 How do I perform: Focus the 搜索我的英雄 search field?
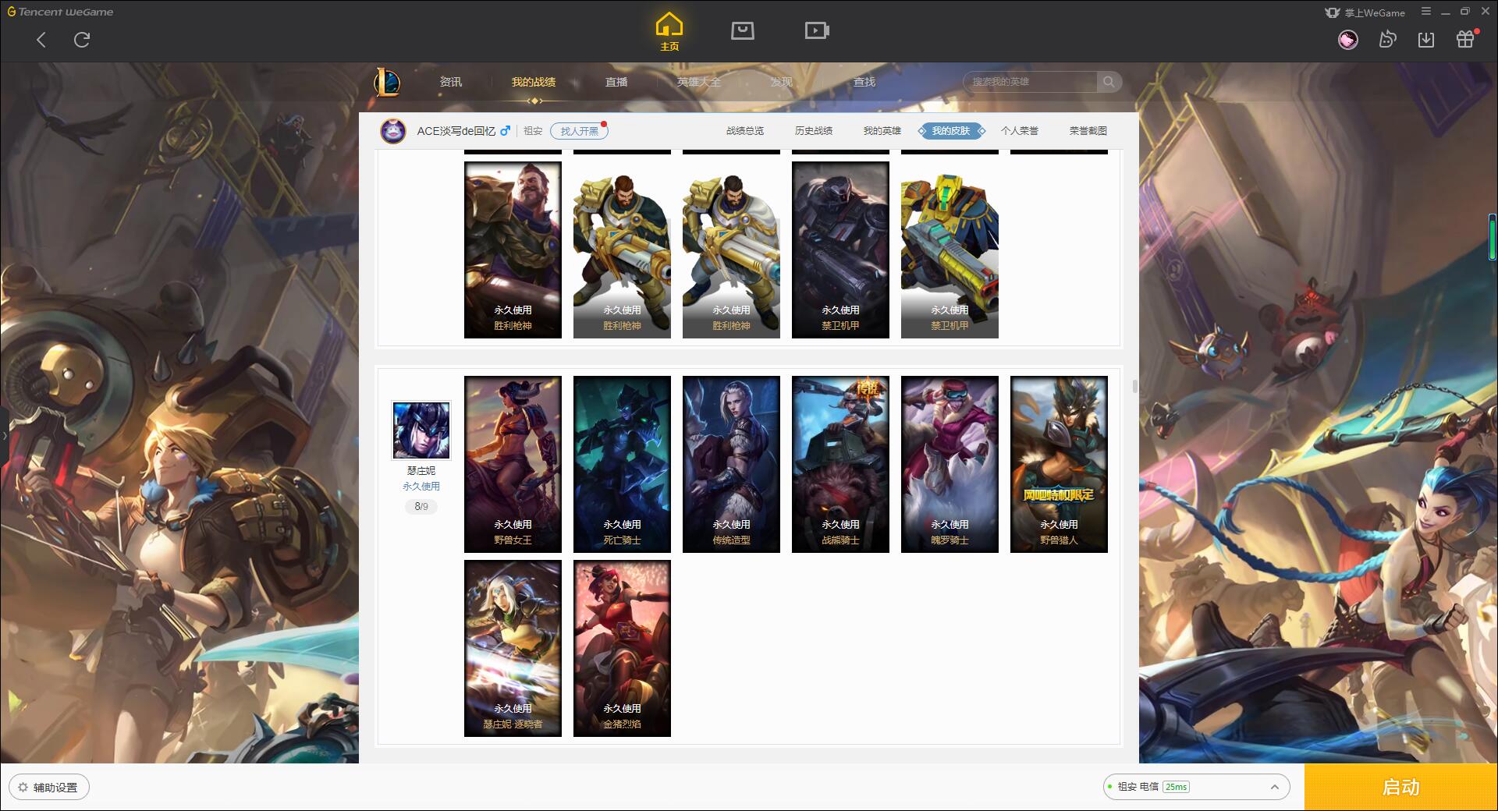(x=1030, y=82)
